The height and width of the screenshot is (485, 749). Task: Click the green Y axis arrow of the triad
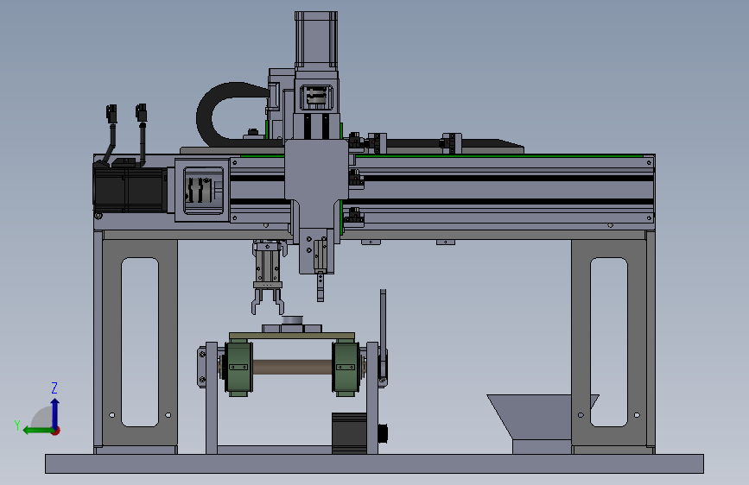coord(37,431)
